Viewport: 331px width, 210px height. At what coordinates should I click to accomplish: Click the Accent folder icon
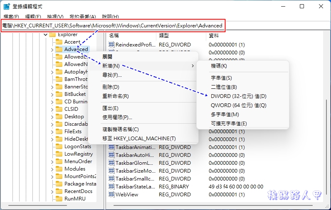click(59, 42)
